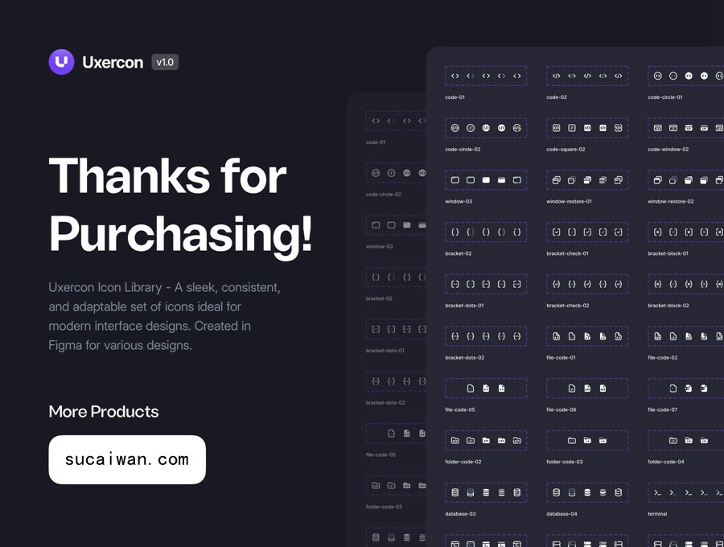Click the v1.0 version badge
This screenshot has width=724, height=547.
[x=165, y=62]
